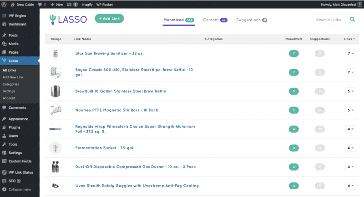Open Star San Brewing Sanitizer link
364x197 pixels.
point(109,53)
